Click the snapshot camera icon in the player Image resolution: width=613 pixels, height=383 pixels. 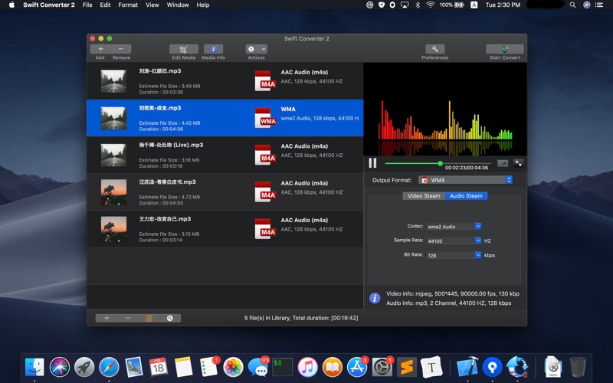pos(503,163)
